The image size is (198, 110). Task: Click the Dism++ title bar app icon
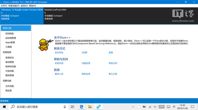[x=2, y=2]
